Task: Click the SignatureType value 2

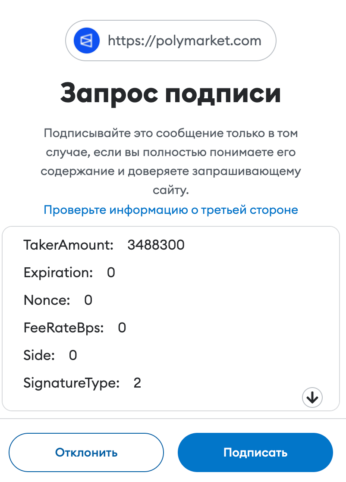Action: 137,383
